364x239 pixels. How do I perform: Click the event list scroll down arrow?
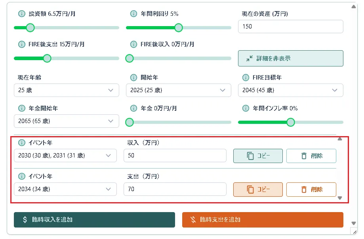[x=340, y=198]
